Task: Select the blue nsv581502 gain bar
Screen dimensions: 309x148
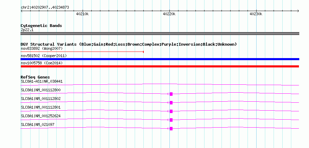Action: tap(160, 59)
